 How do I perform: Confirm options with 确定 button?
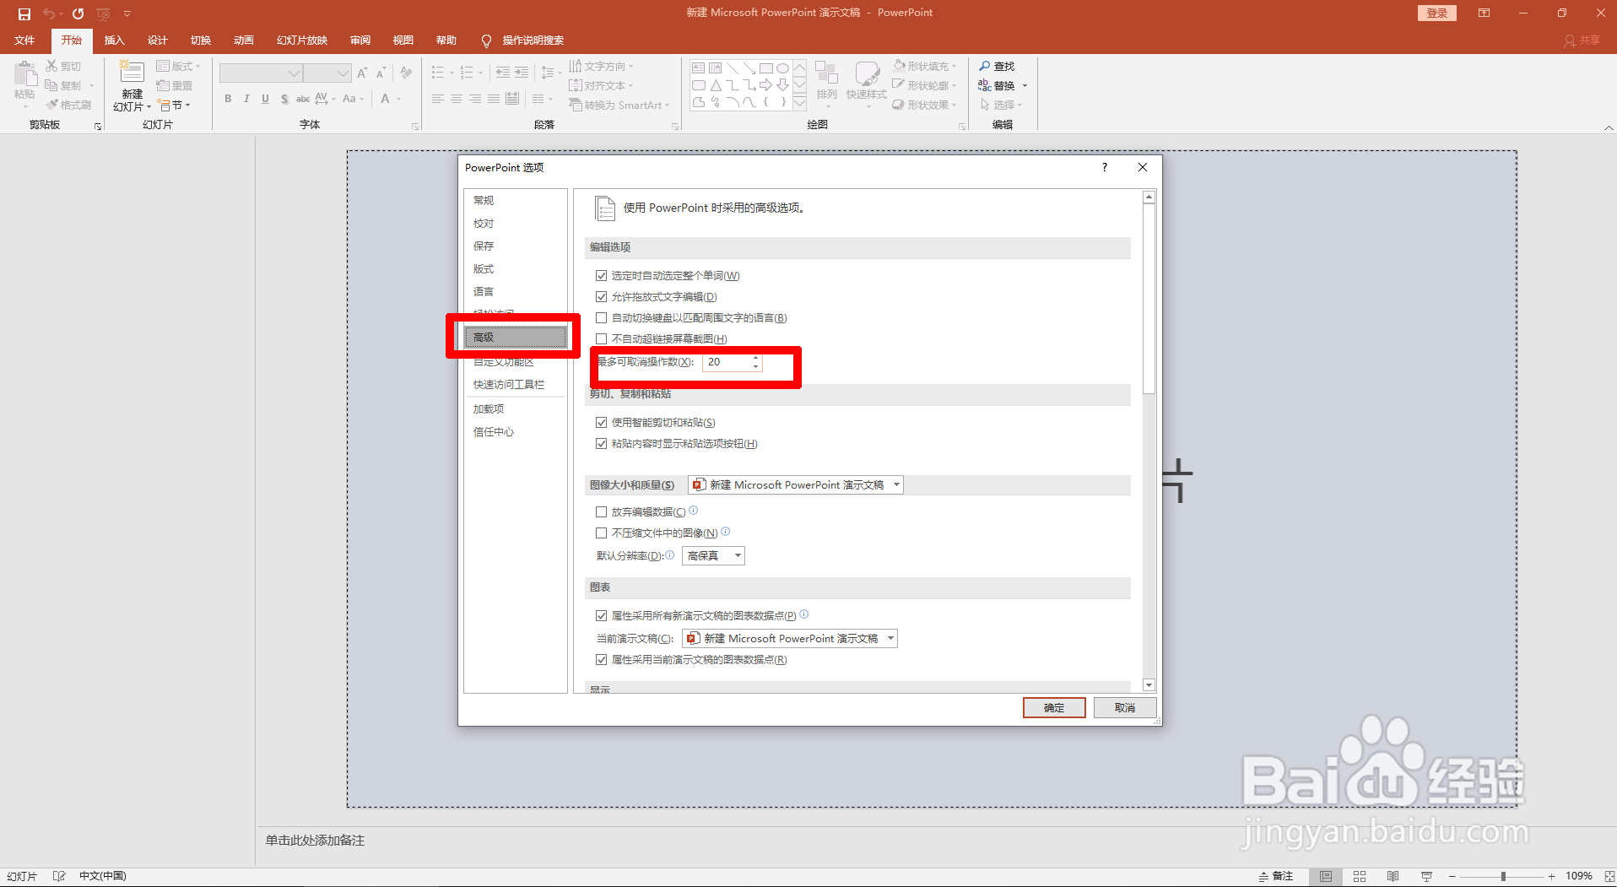click(x=1054, y=707)
